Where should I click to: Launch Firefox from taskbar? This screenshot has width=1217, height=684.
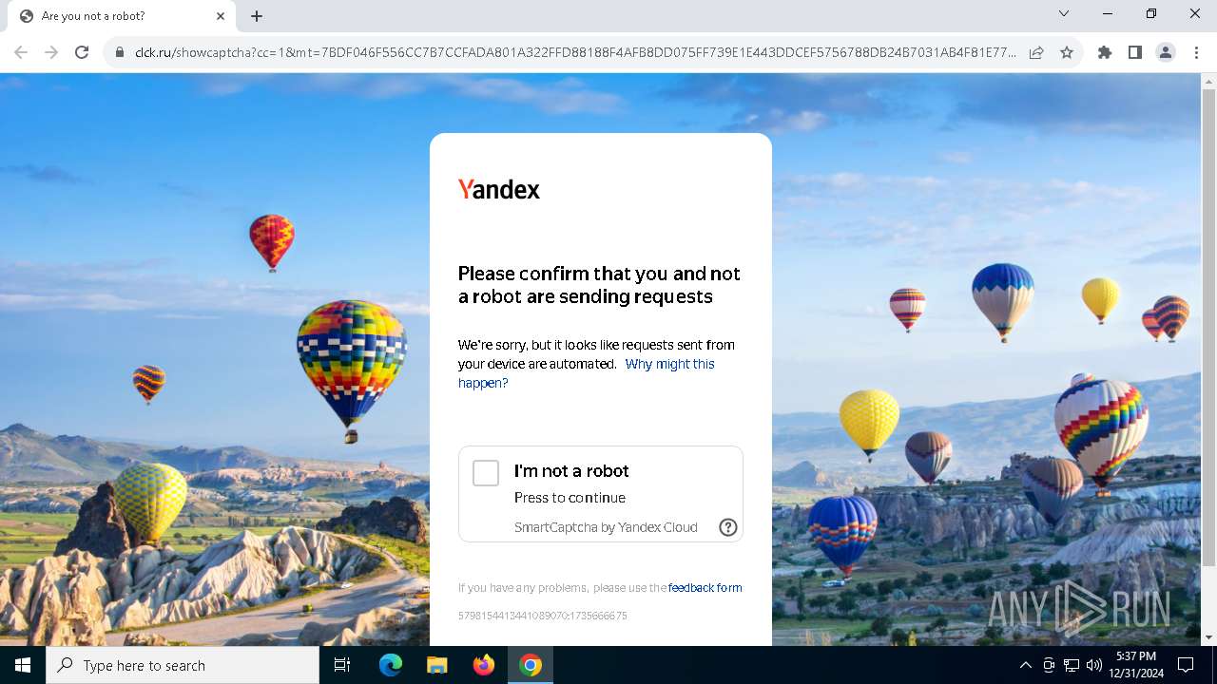(x=483, y=665)
